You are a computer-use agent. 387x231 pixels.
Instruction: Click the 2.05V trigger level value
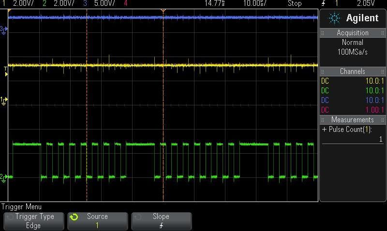tap(366, 3)
